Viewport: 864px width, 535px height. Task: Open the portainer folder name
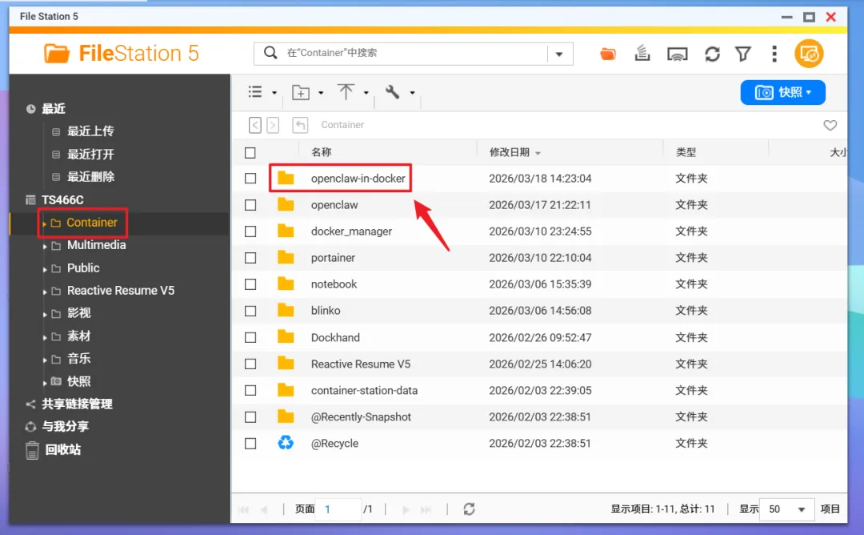(x=333, y=258)
